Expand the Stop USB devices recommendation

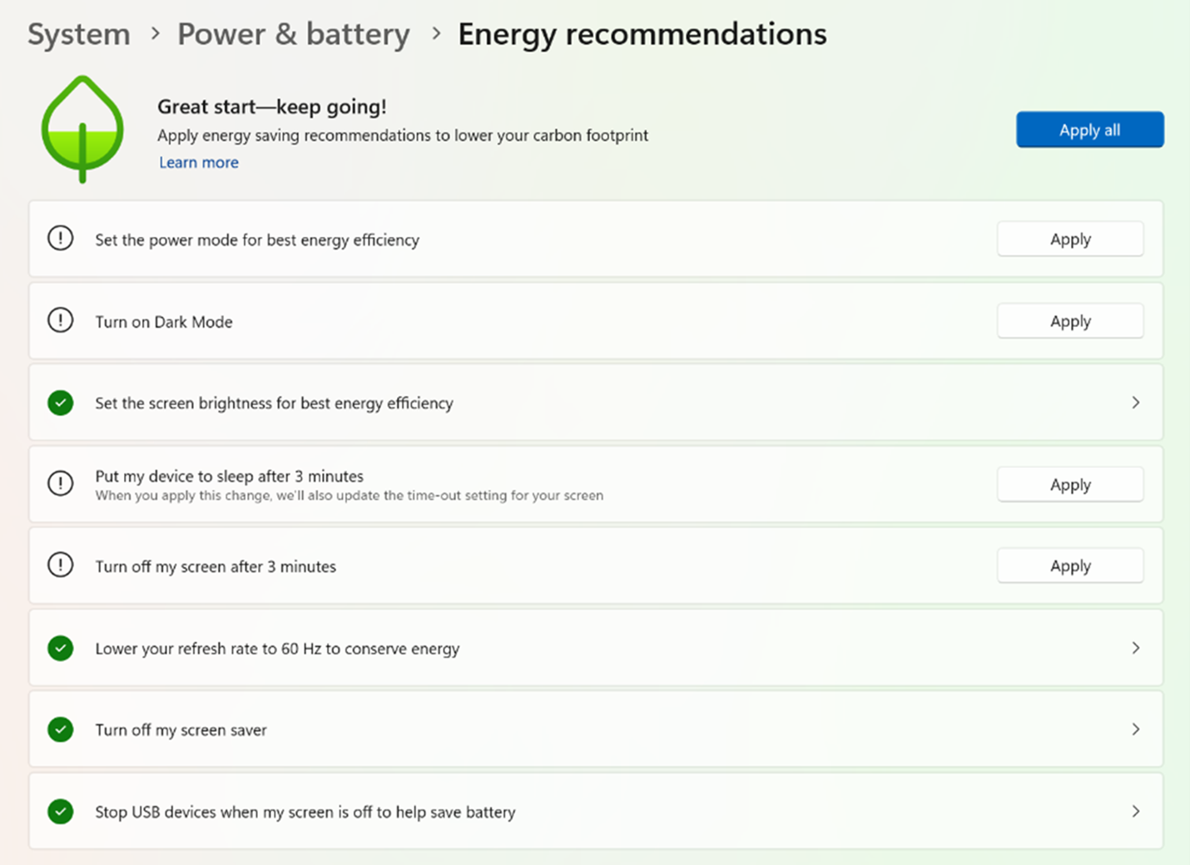click(1135, 812)
